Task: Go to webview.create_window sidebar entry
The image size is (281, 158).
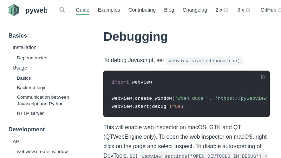Action: point(42,151)
